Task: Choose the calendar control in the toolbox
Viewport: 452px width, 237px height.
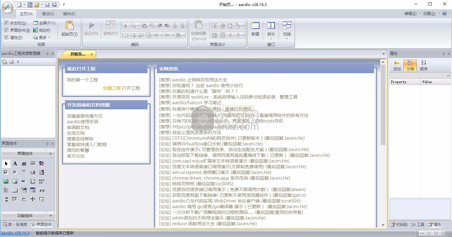Action: [33, 190]
